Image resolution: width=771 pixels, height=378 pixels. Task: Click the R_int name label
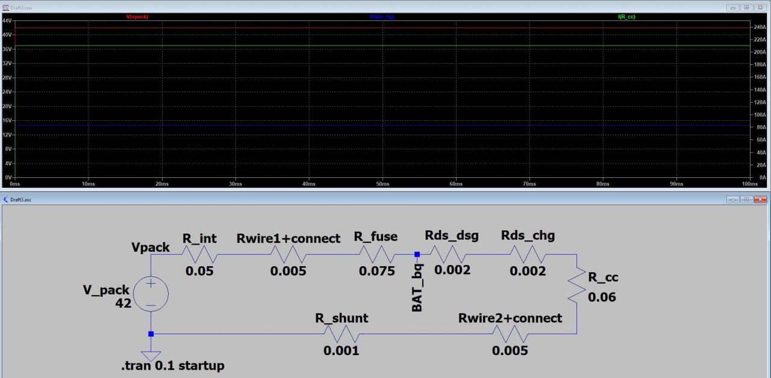coord(199,239)
